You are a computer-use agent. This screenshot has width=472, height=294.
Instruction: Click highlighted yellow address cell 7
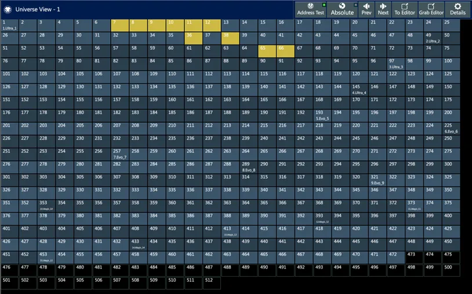coord(120,25)
